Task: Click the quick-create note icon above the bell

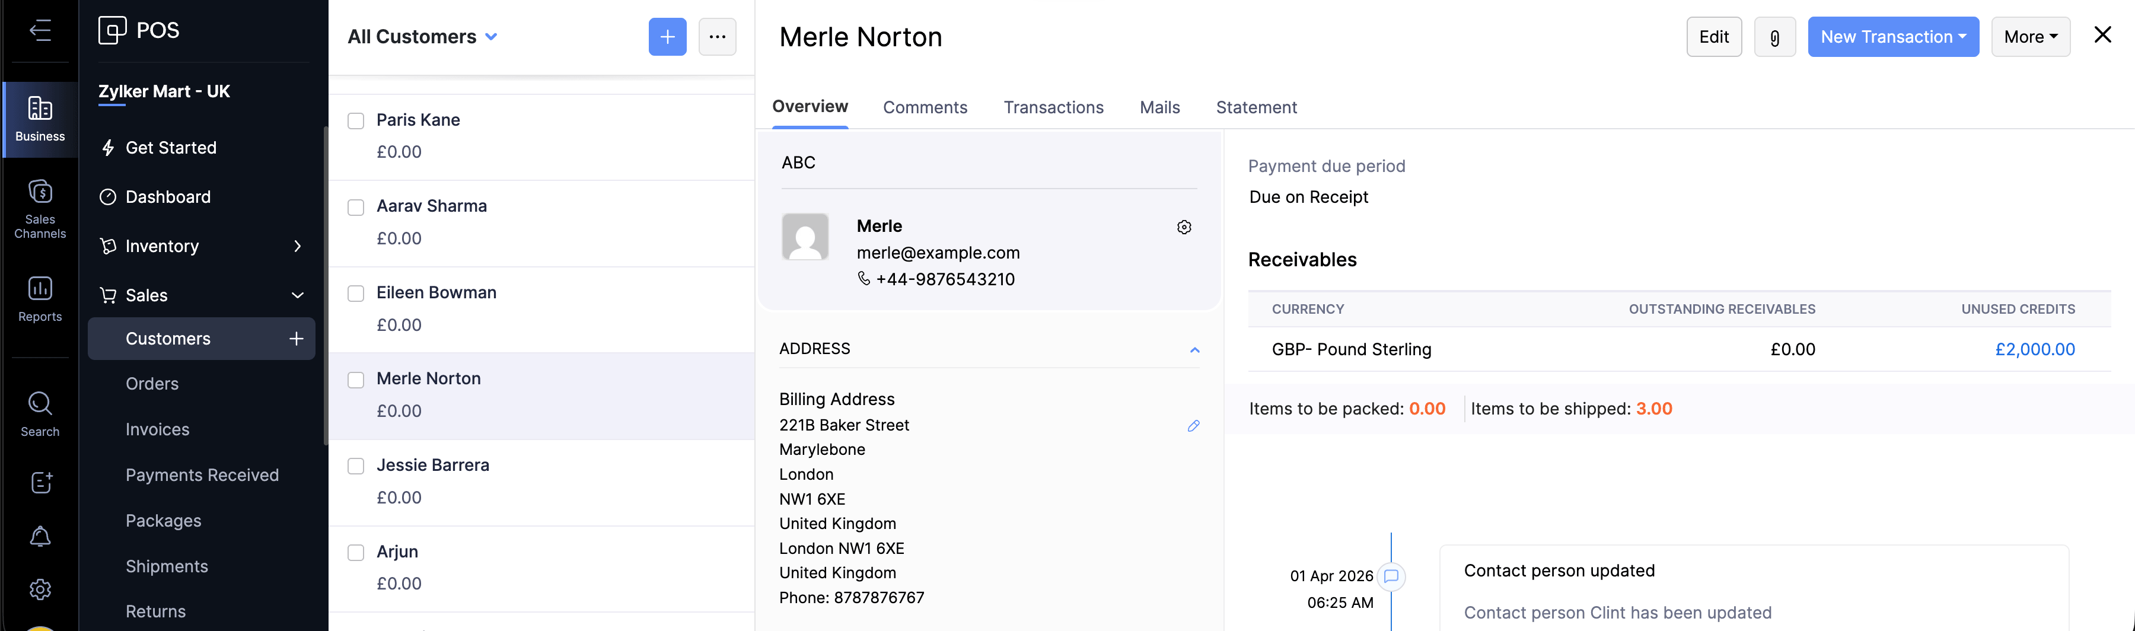Action: pyautogui.click(x=40, y=482)
